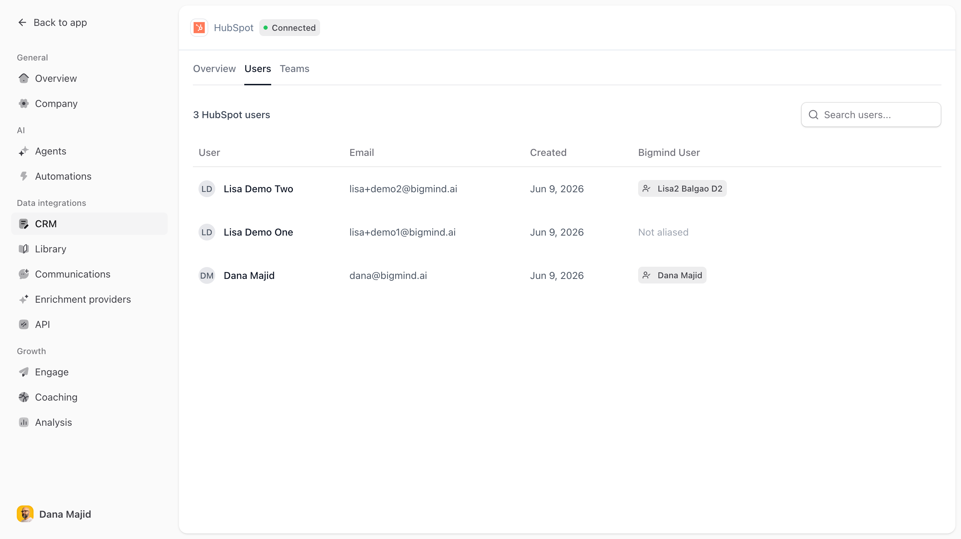The image size is (961, 539).
Task: Click the email lisa+demo2@bigmind.ai
Action: [403, 189]
